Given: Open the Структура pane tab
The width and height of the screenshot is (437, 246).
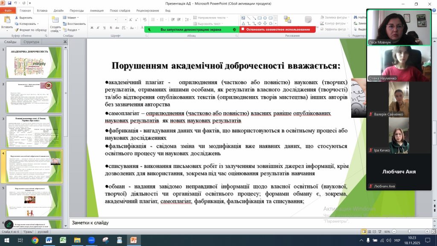Looking at the screenshot, I should (x=31, y=42).
